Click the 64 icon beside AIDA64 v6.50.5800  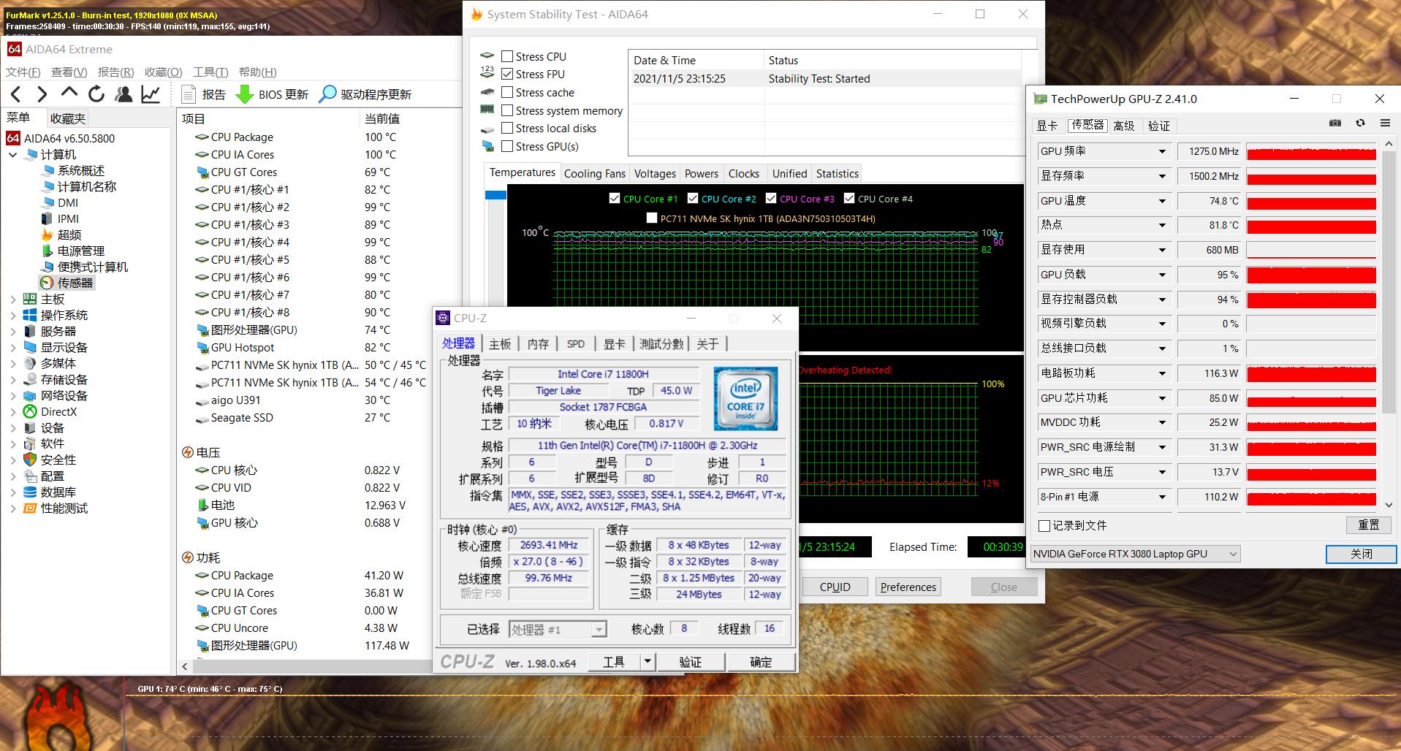click(x=12, y=138)
